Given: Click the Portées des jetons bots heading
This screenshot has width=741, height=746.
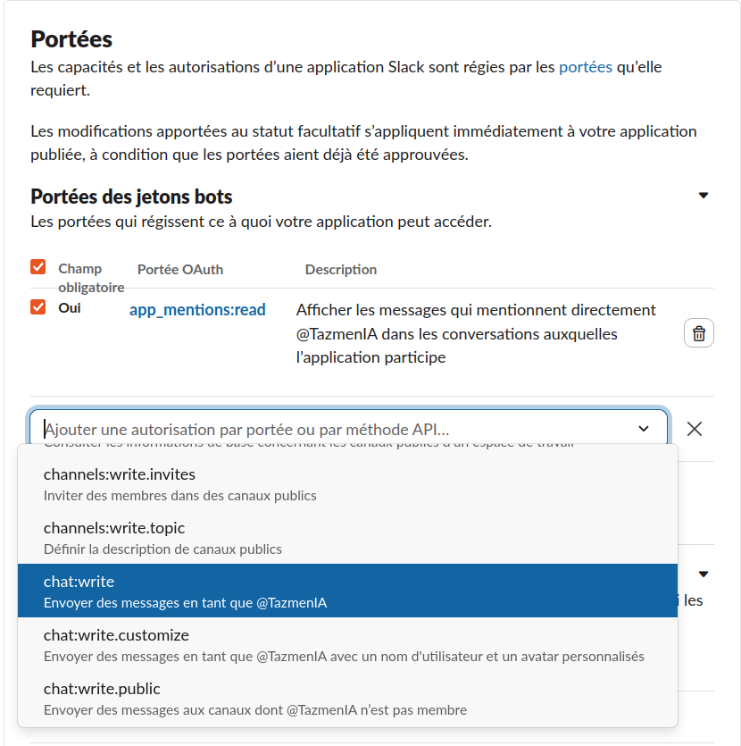Looking at the screenshot, I should coord(131,197).
